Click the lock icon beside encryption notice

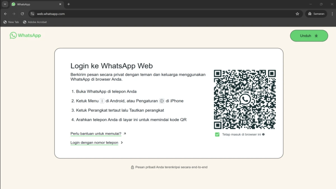pos(132,167)
